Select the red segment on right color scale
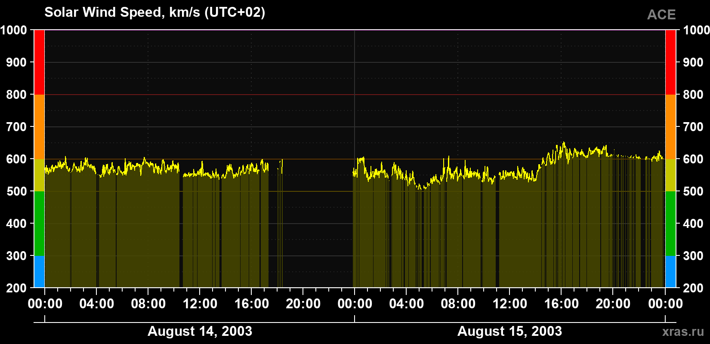 (670, 62)
